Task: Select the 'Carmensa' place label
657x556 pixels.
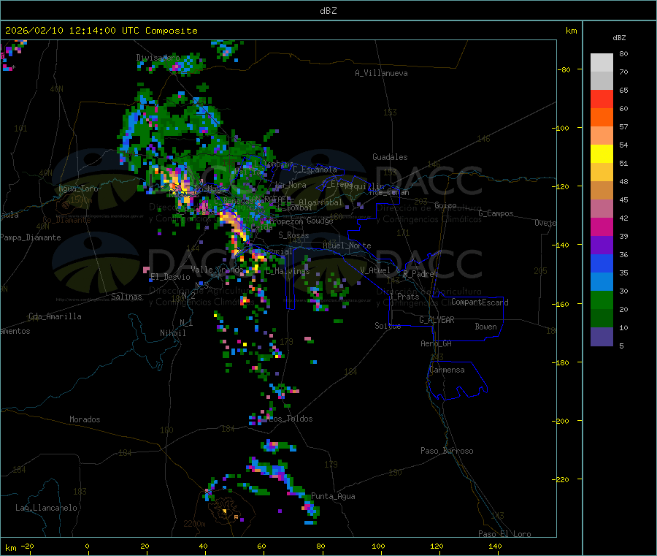Action: pos(447,370)
